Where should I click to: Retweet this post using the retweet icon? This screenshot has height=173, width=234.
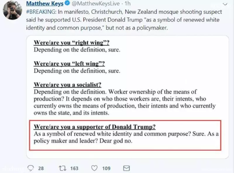[x=63, y=168]
